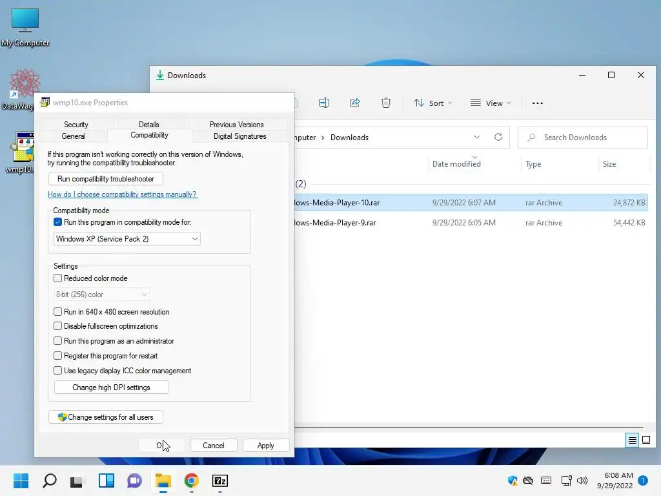Enable Reduced color mode checkbox
Screen dimensions: 661x496
[x=57, y=278]
